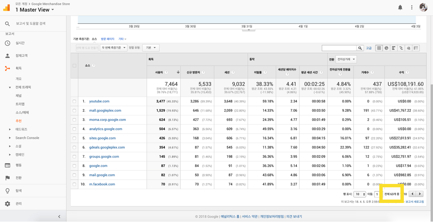This screenshot has width=433, height=222.
Task: Switch to term cloud view icon
Action: [408, 48]
